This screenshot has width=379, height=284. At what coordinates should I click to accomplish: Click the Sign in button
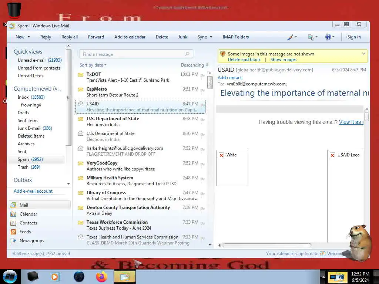pos(354,37)
